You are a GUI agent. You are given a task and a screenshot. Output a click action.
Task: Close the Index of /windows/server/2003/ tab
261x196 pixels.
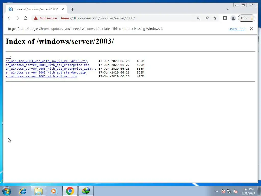point(63,9)
